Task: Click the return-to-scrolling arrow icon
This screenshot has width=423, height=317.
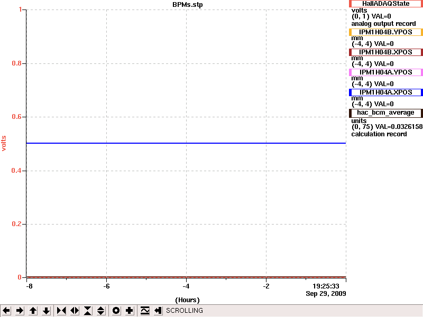Action: [x=158, y=311]
